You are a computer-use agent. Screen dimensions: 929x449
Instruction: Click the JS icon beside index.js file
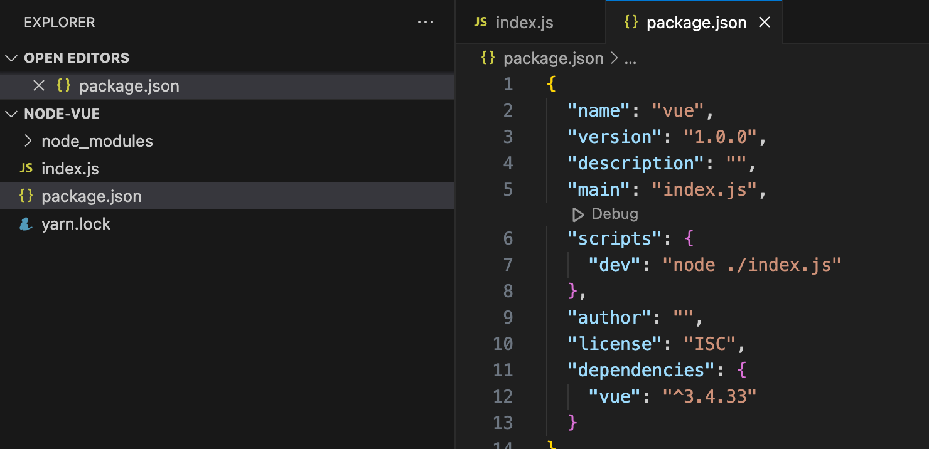26,169
